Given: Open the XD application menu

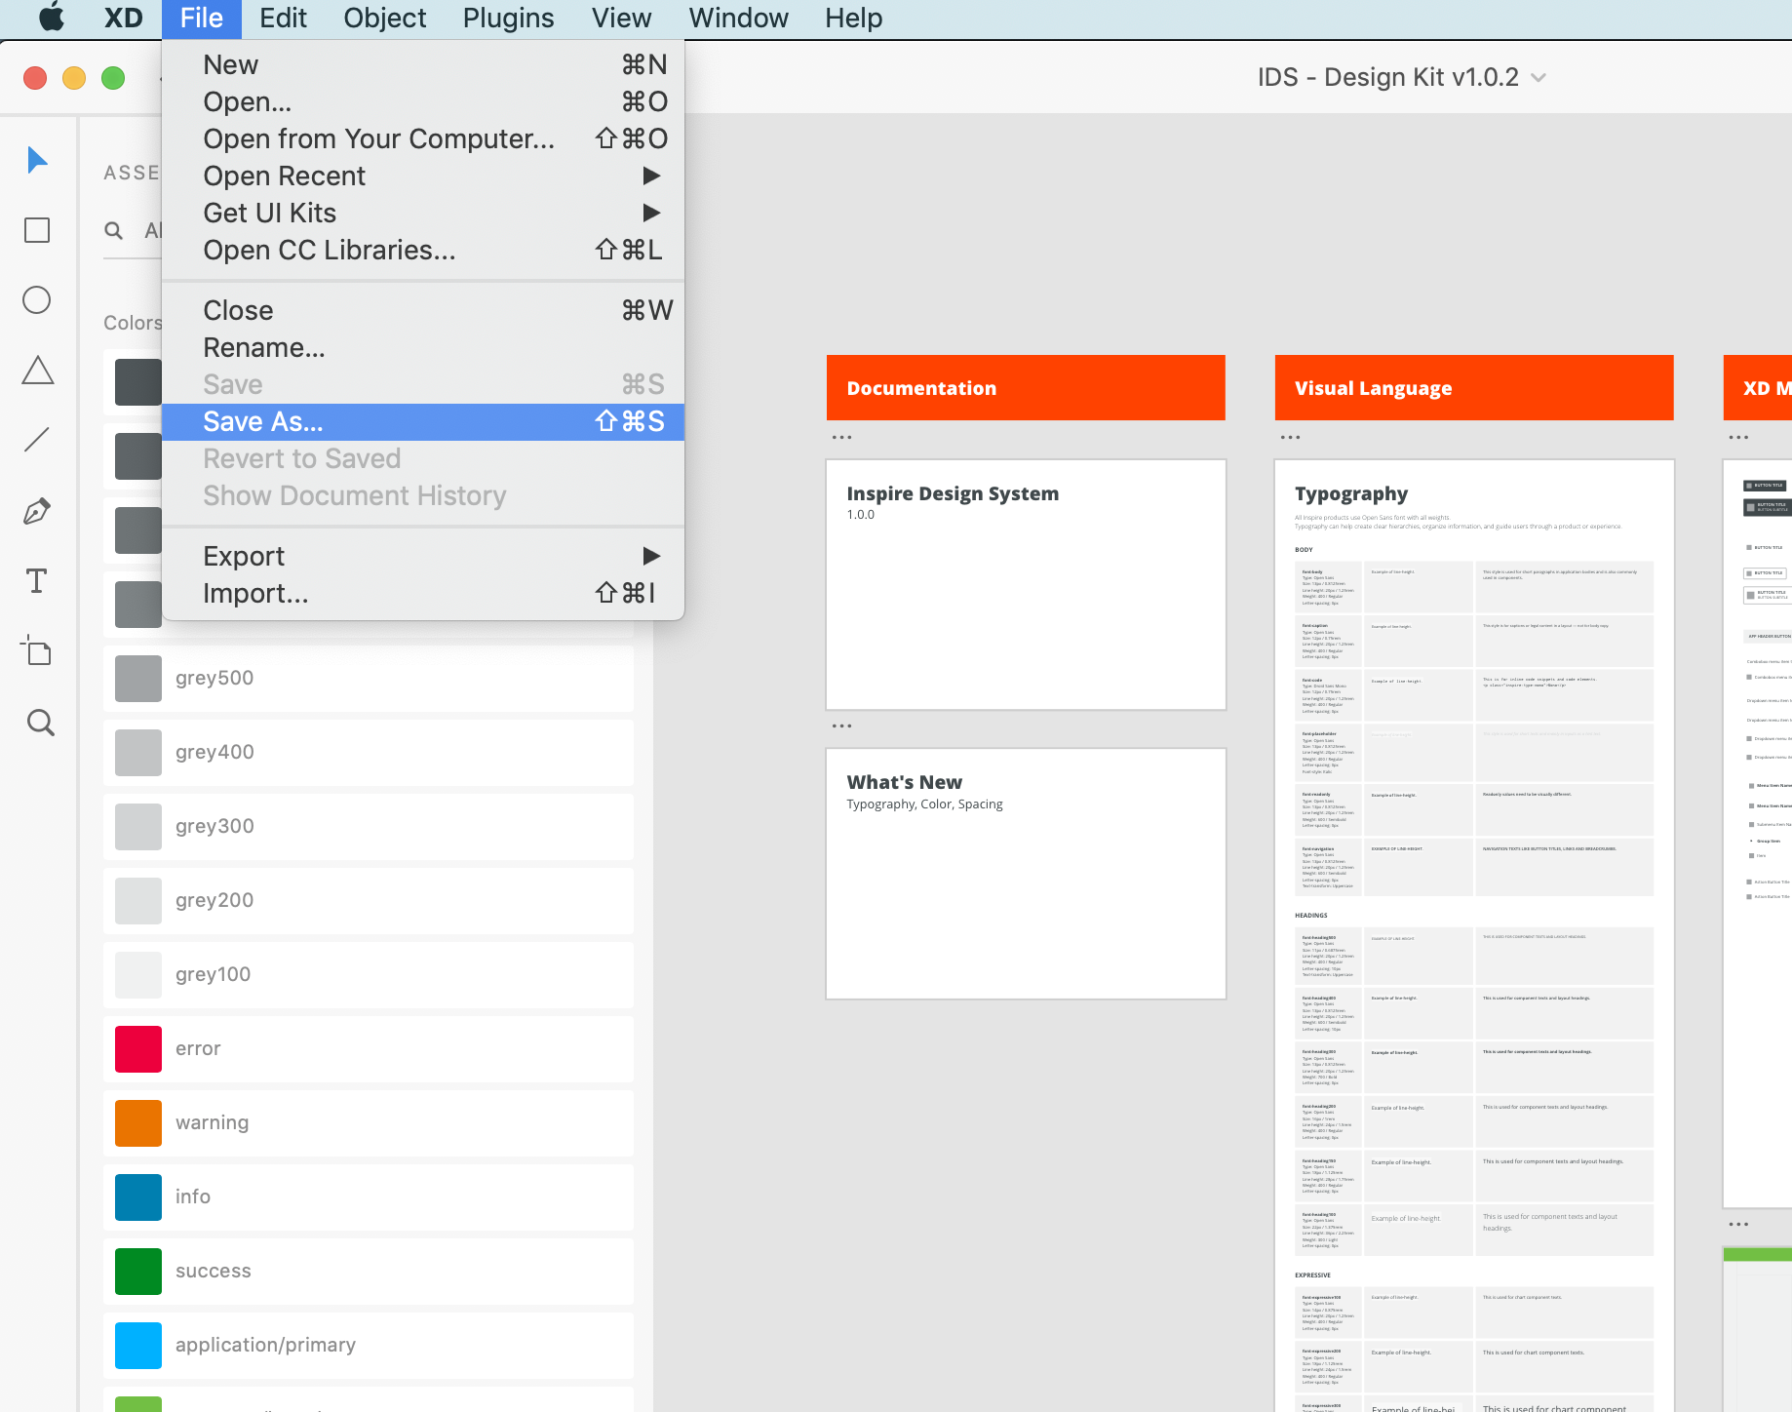Looking at the screenshot, I should click(123, 18).
